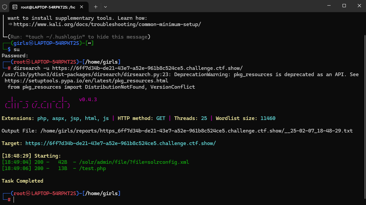
Task: Close the terminal window
Action: coord(359,6)
